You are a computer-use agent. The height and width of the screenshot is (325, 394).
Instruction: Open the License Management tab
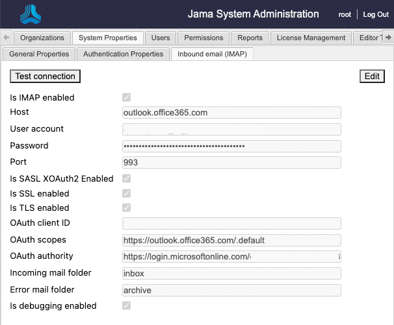pos(311,38)
